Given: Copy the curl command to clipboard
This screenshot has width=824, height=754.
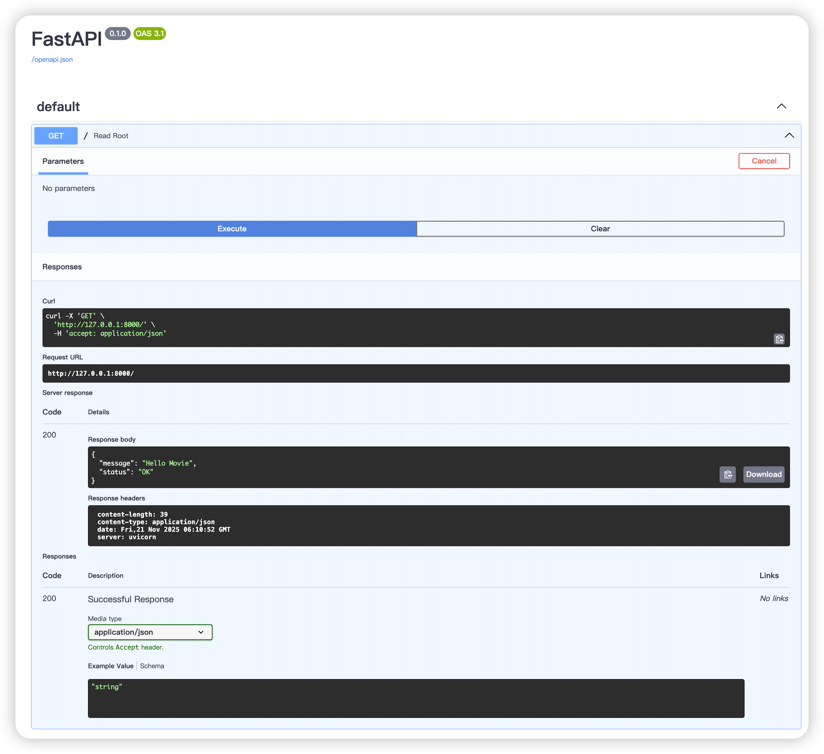Looking at the screenshot, I should pos(779,339).
